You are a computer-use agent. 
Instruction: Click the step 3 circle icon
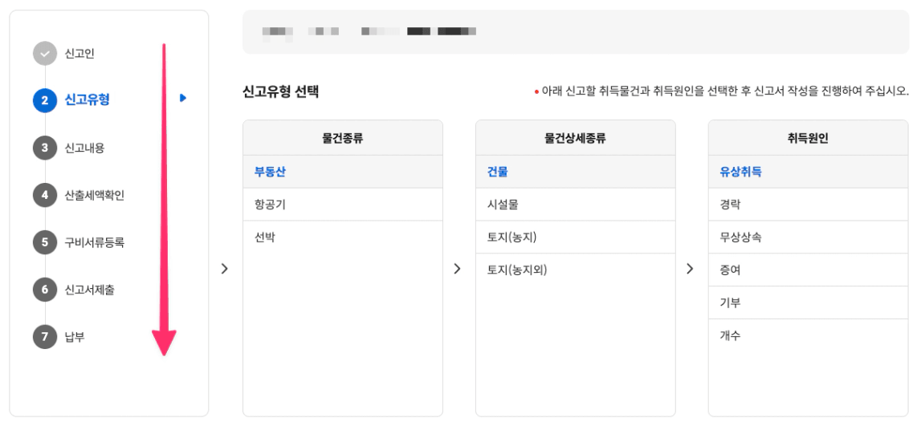45,148
